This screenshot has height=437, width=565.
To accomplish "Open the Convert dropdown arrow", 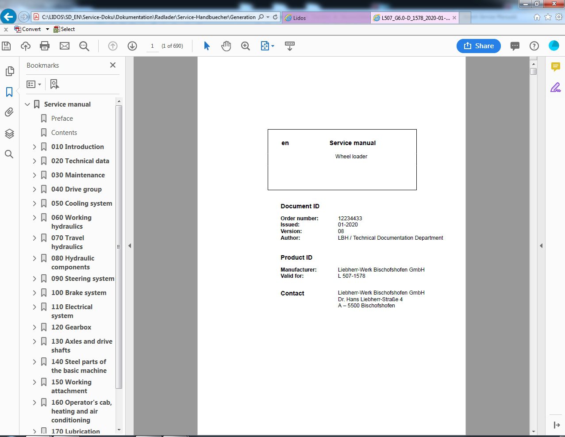I will [x=47, y=29].
